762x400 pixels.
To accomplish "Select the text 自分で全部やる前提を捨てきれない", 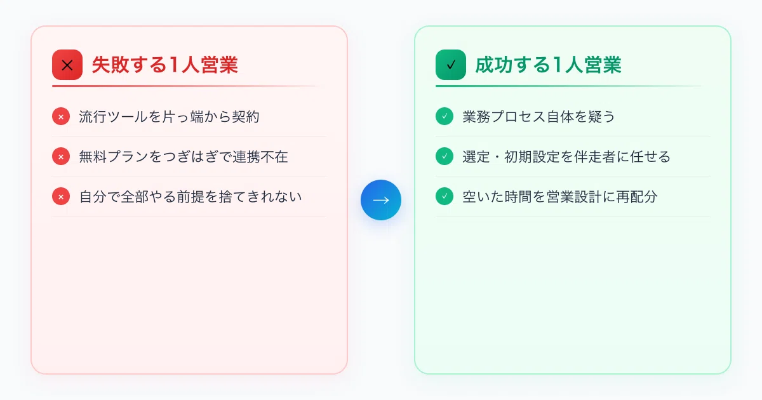I will pos(190,197).
